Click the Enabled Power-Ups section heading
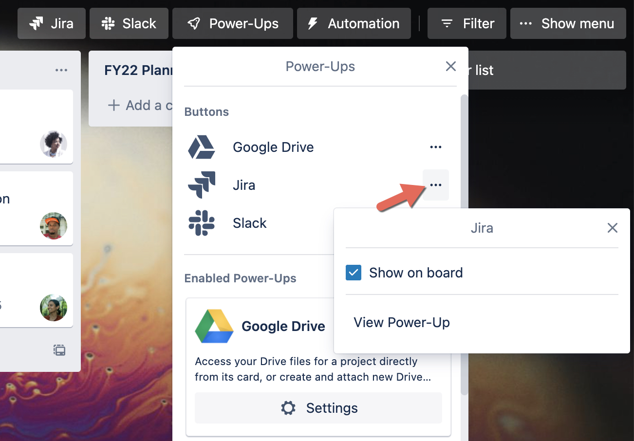The image size is (634, 441). pyautogui.click(x=240, y=278)
